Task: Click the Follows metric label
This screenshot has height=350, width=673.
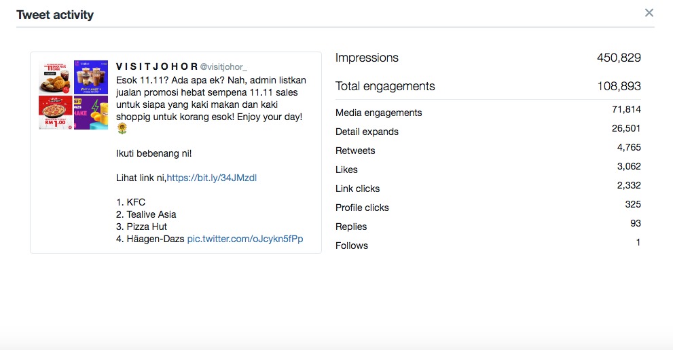Action: pyautogui.click(x=352, y=246)
